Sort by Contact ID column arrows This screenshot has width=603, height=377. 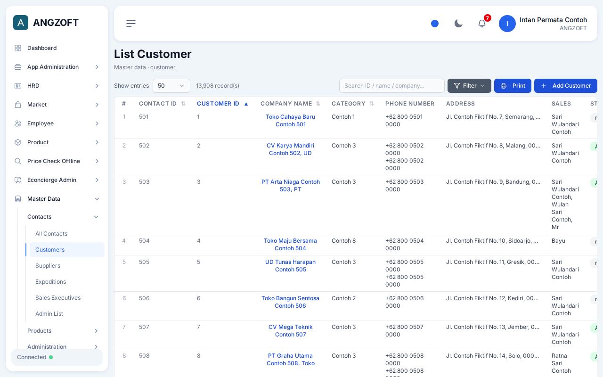[x=183, y=104]
